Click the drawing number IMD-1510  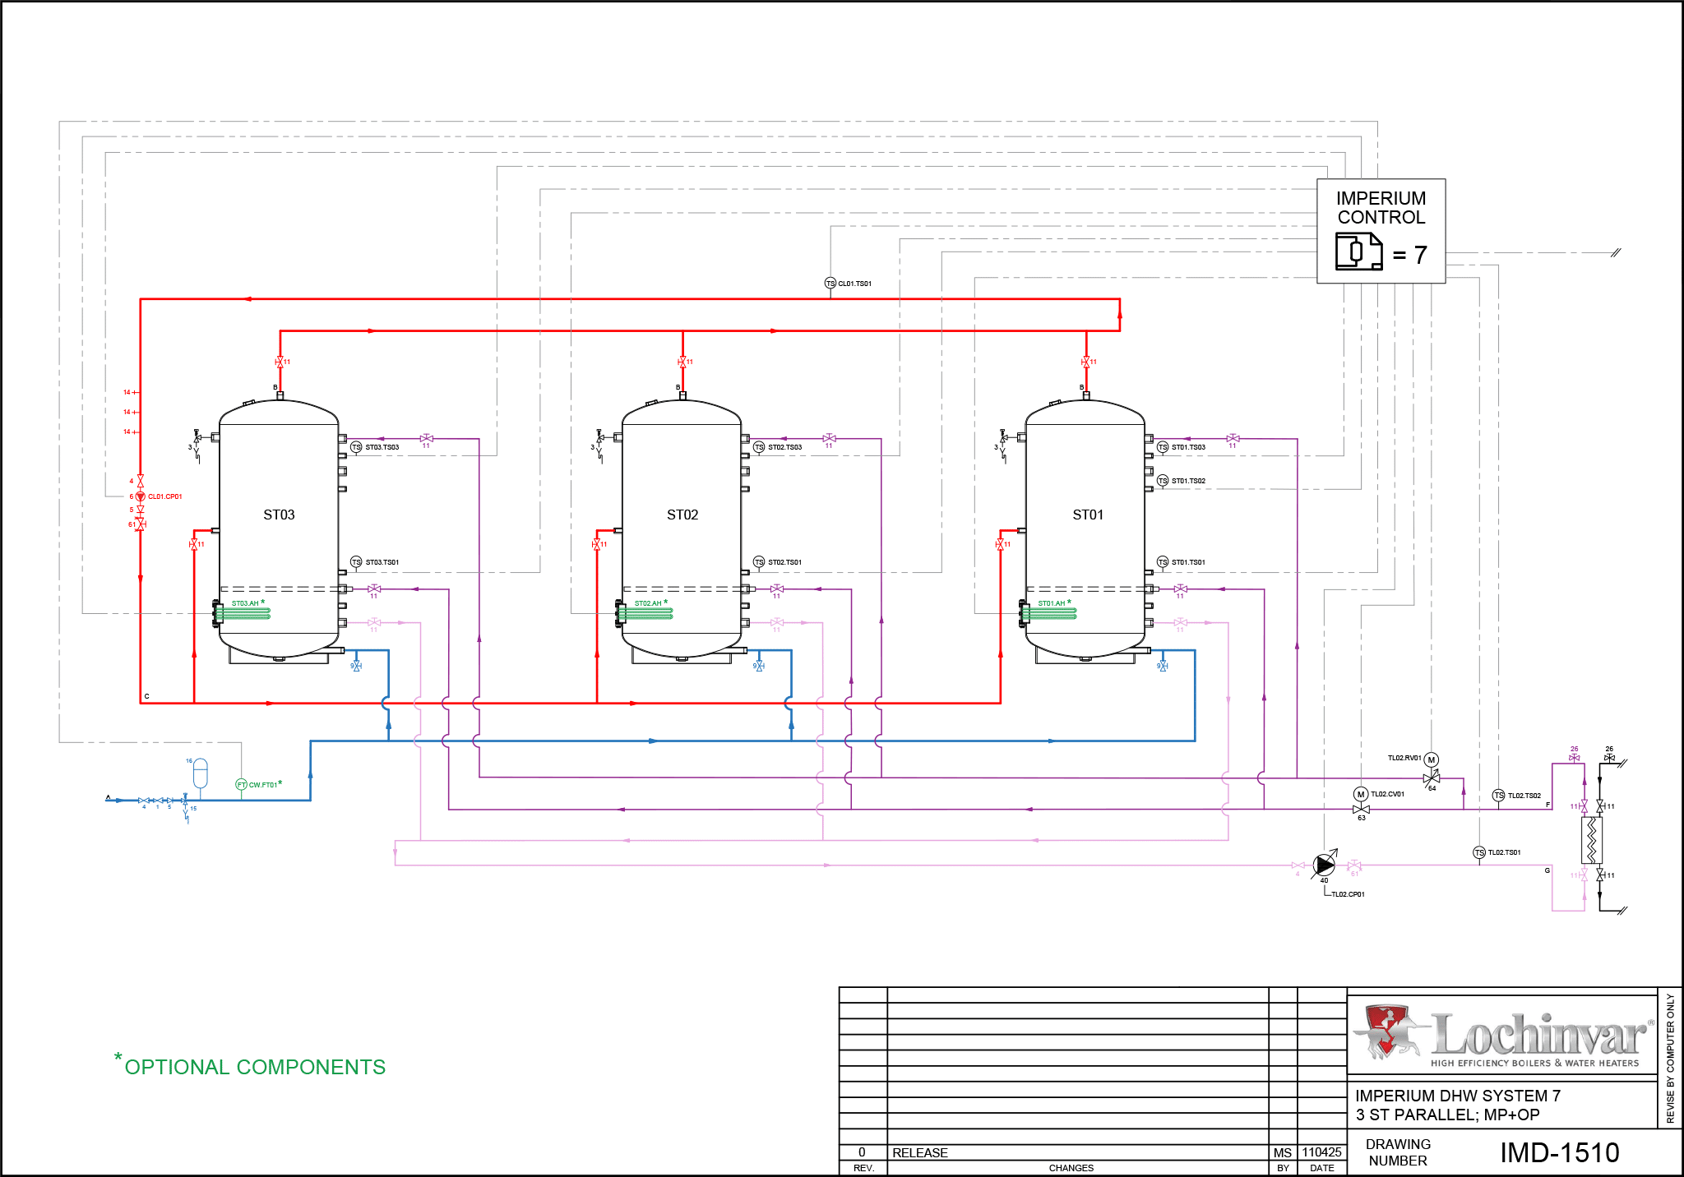1560,1152
